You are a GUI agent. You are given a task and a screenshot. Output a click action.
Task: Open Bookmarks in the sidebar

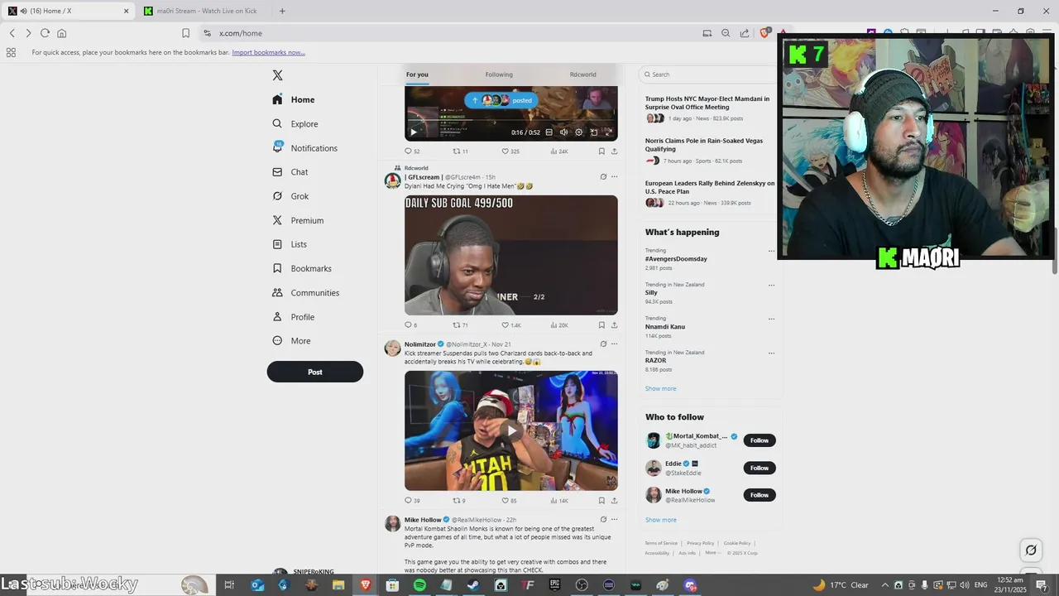[302, 269]
